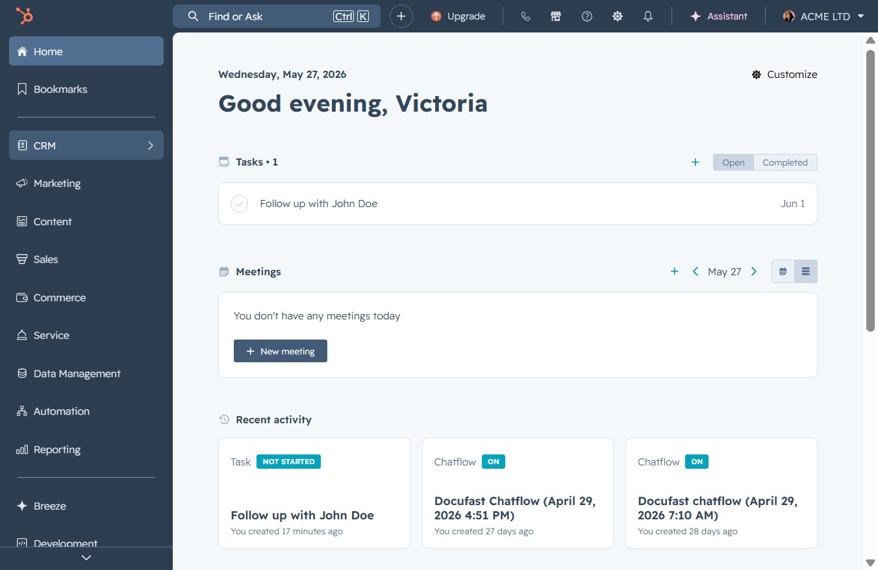
Task: Open Service in sidebar
Action: pos(86,335)
